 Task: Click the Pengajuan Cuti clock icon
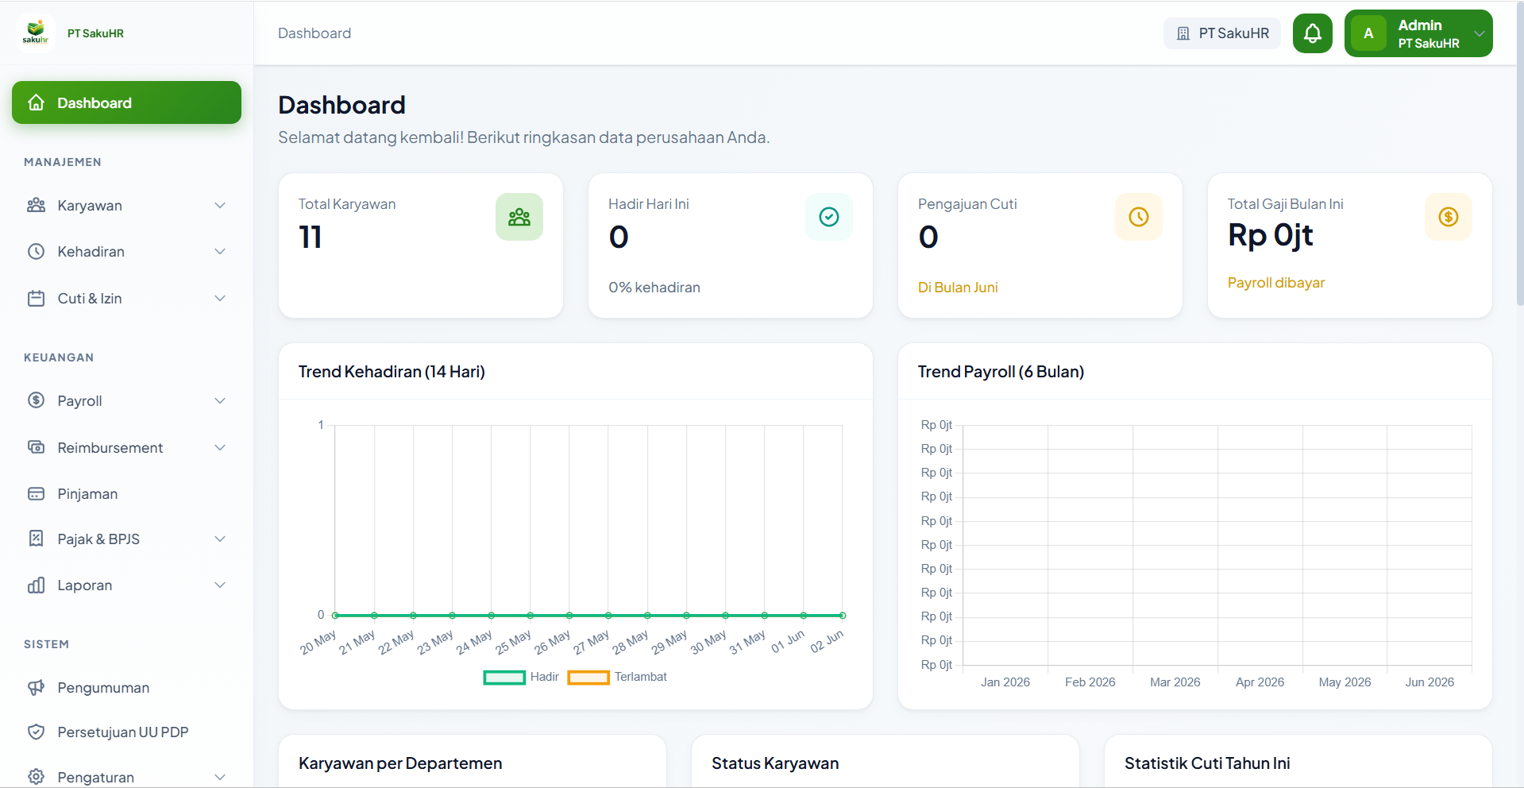(x=1139, y=217)
